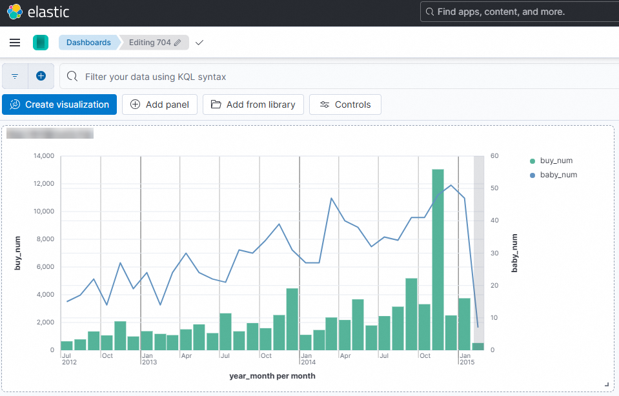Click the search magnifier in the KQL bar
Screen dimensions: 619x396
pyautogui.click(x=73, y=77)
